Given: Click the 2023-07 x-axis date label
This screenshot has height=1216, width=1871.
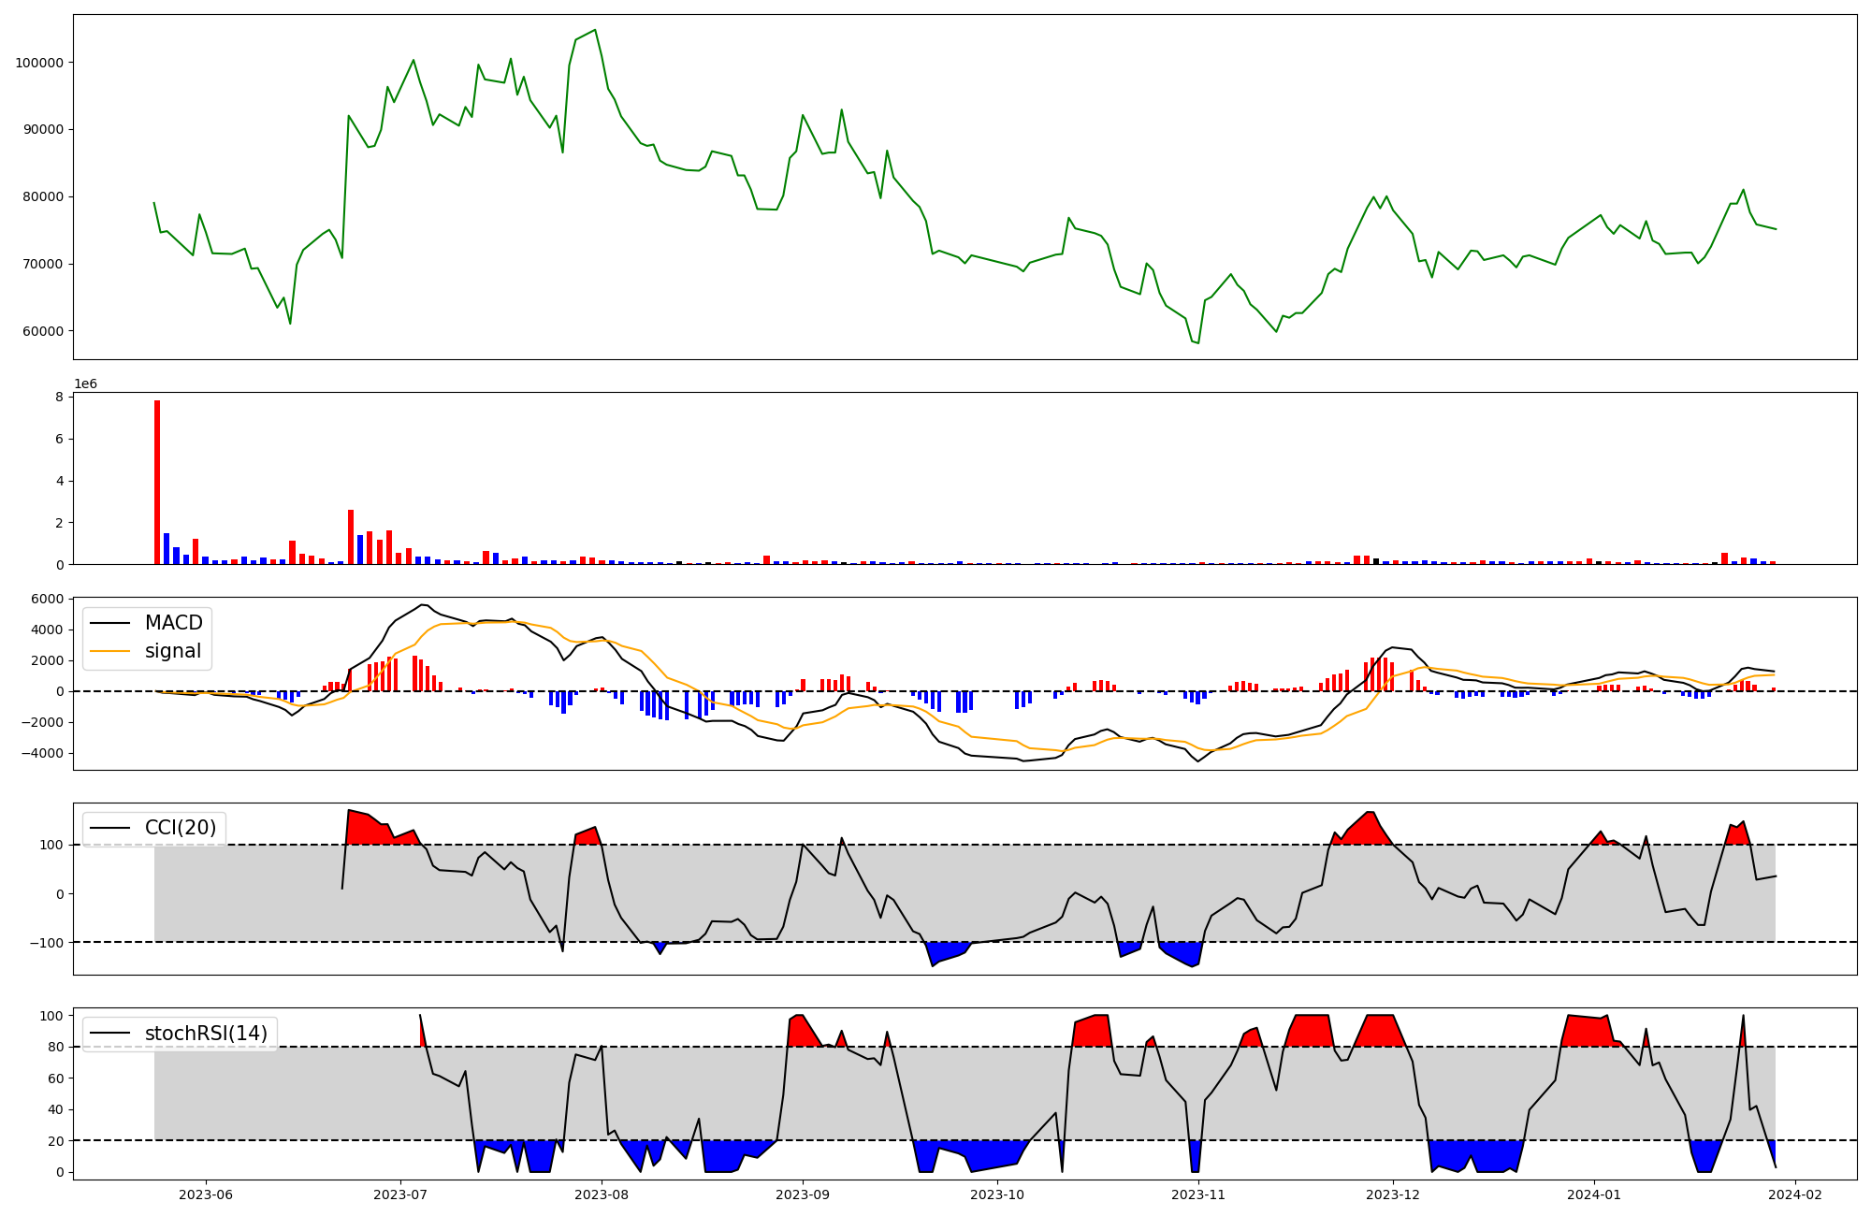Looking at the screenshot, I should [400, 1194].
